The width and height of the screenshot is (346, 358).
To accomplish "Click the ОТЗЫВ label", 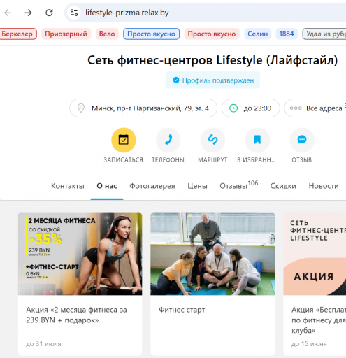I will [x=302, y=160].
